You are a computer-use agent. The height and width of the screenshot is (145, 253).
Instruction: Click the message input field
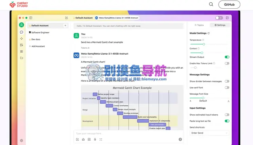coord(128,134)
